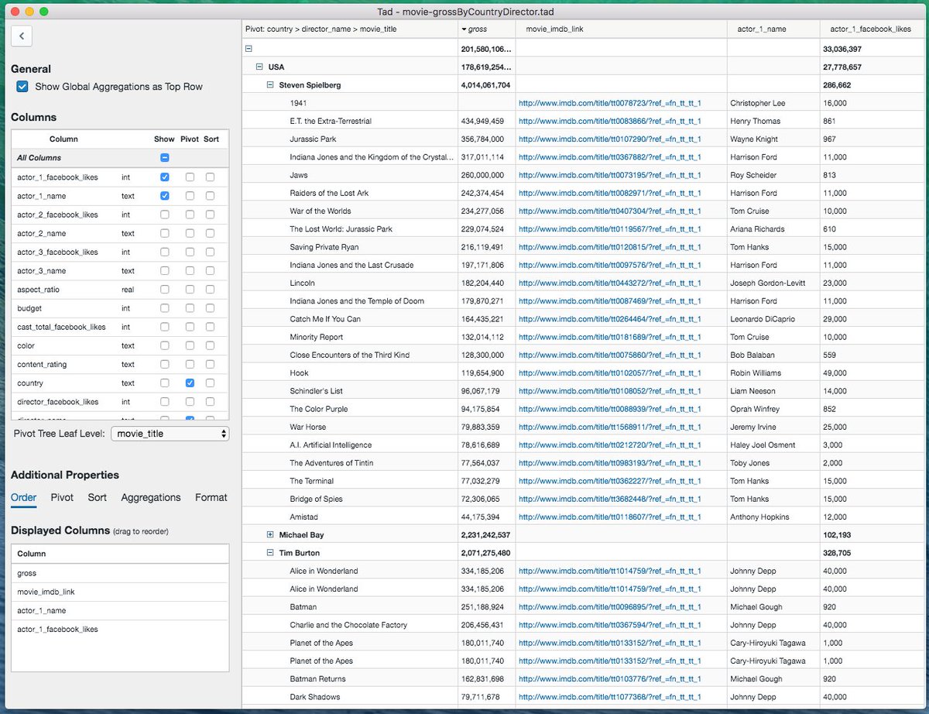Collapse the Steven Spielberg director group
The height and width of the screenshot is (714, 929).
pos(270,85)
